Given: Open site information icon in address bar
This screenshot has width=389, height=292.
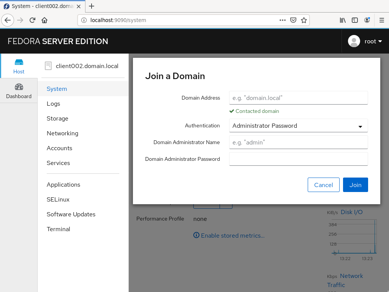Looking at the screenshot, I should pyautogui.click(x=84, y=20).
